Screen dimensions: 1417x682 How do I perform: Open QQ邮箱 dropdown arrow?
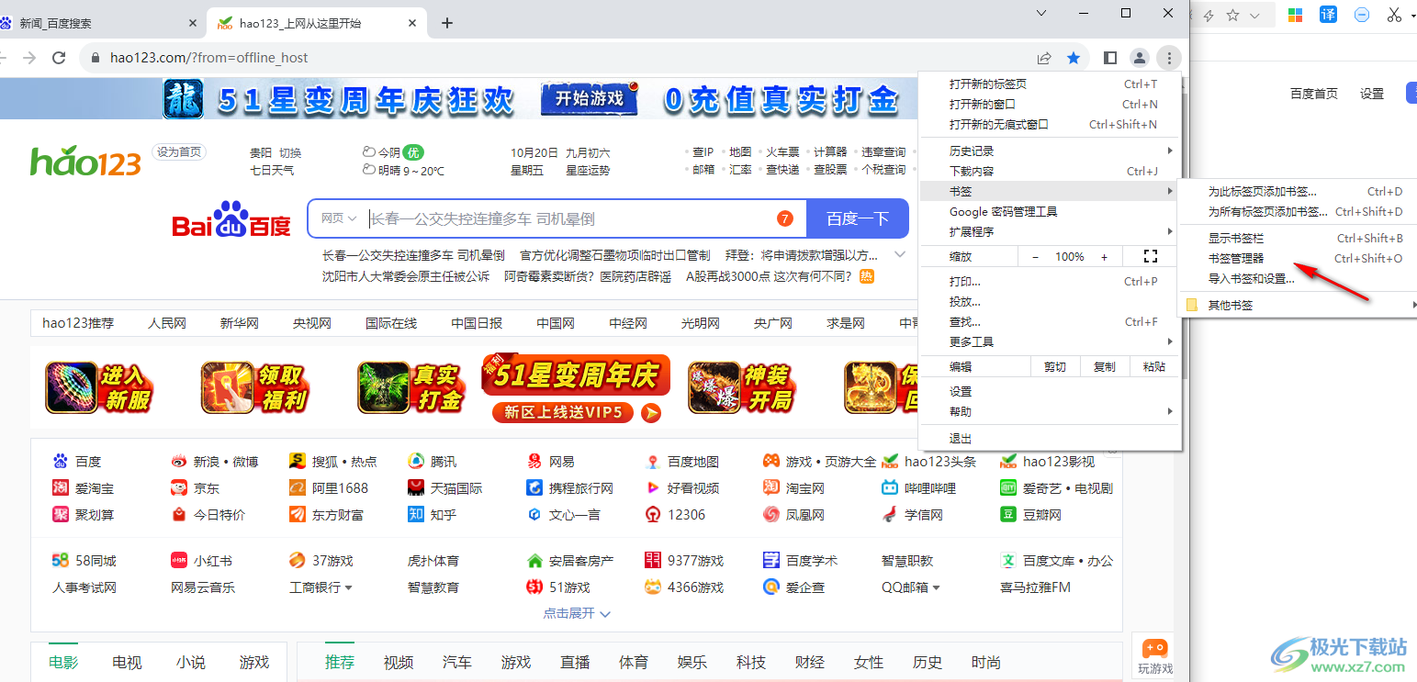[x=935, y=587]
